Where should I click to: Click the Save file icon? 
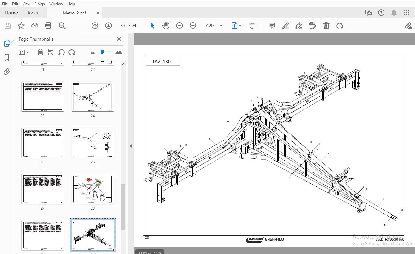pos(7,26)
